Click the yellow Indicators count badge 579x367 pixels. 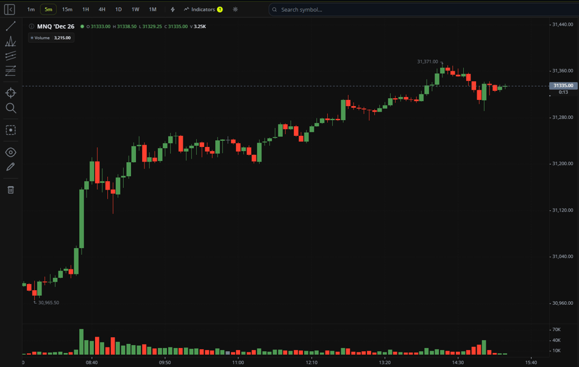point(220,9)
